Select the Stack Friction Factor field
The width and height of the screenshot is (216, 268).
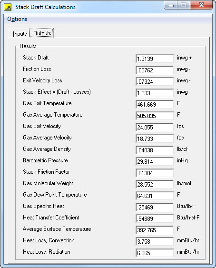click(x=155, y=173)
